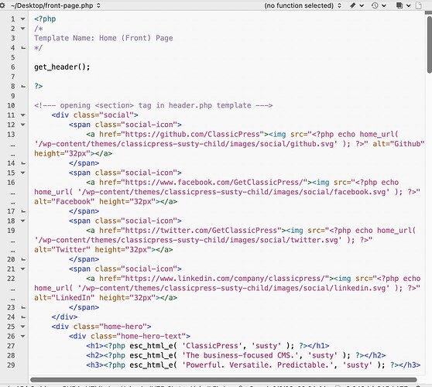Click the linkedin.com/company/classicpress/ href text
Screen dimensions: 432x387
[225, 279]
